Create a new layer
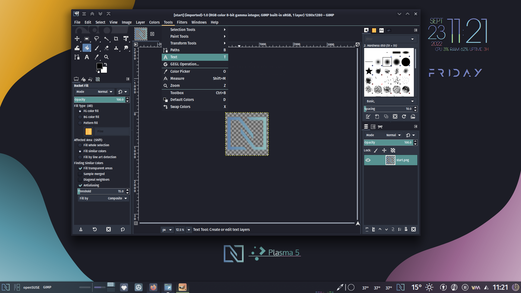The height and width of the screenshot is (293, 521). click(367, 229)
